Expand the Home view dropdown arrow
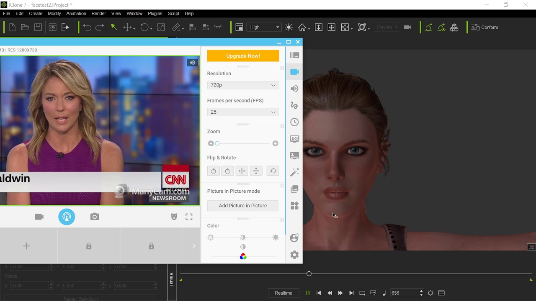 (309, 29)
